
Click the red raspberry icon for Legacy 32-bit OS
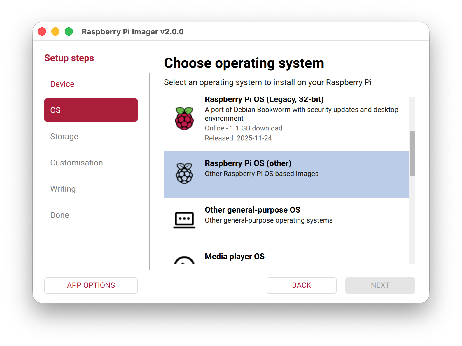(184, 119)
